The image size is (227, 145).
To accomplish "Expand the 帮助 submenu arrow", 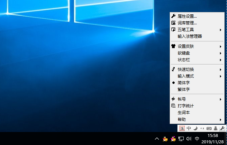I will (x=221, y=120).
